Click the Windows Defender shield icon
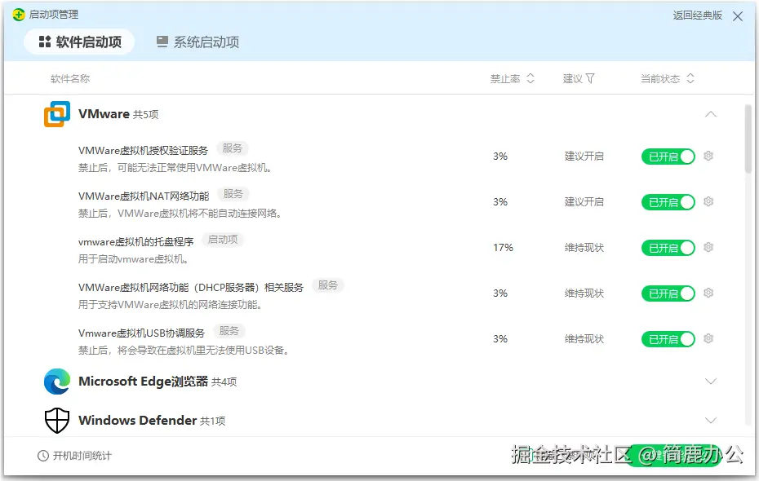759x481 pixels. tap(57, 420)
